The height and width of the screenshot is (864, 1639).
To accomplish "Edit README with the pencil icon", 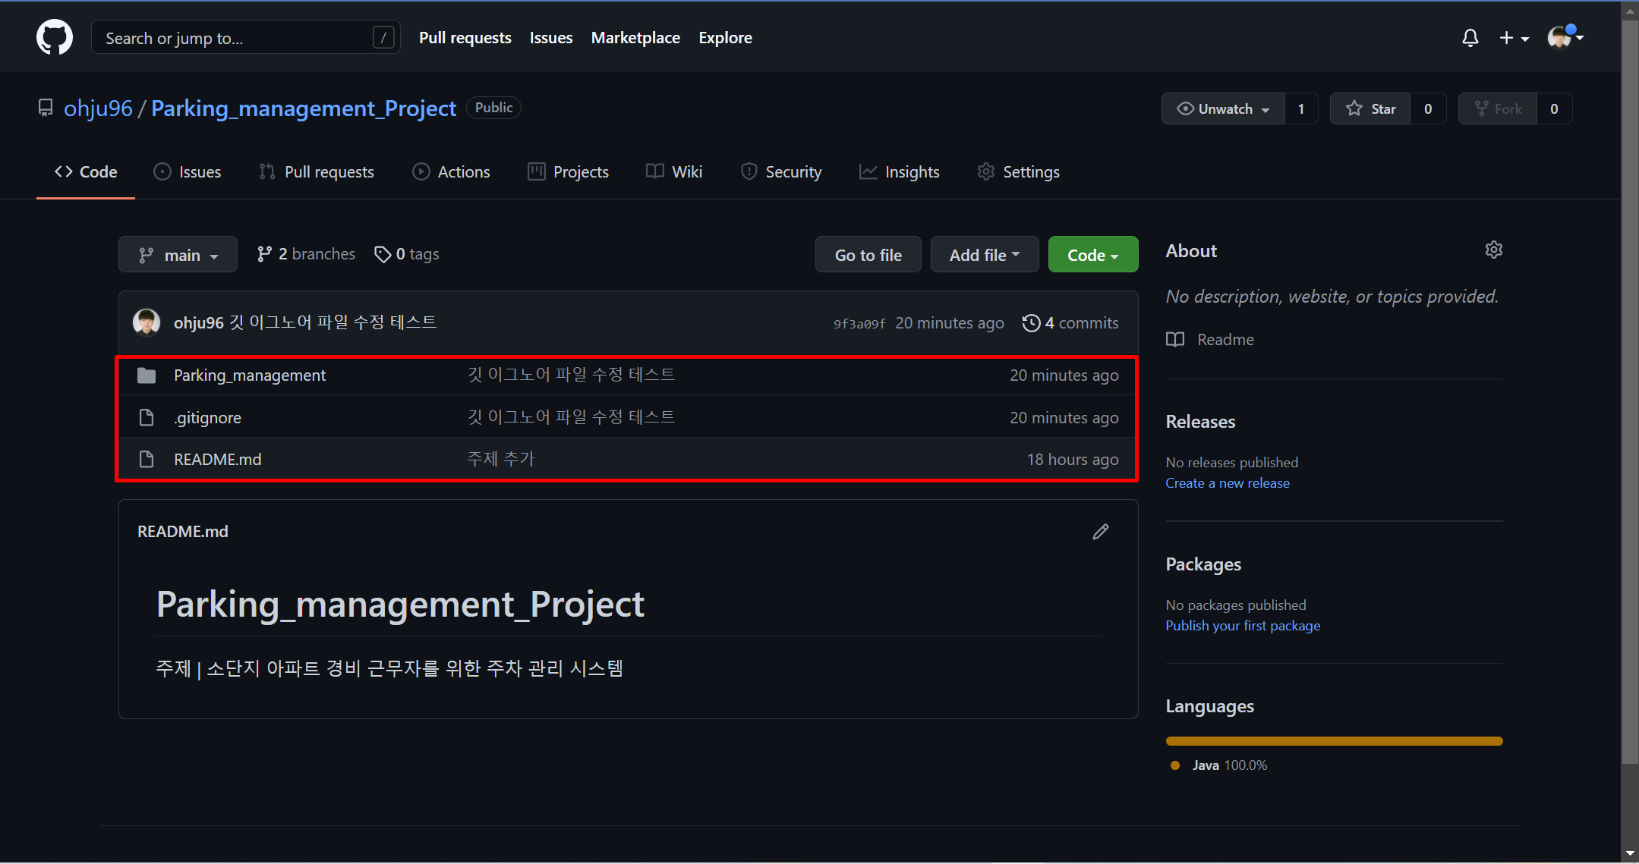I will tap(1100, 532).
